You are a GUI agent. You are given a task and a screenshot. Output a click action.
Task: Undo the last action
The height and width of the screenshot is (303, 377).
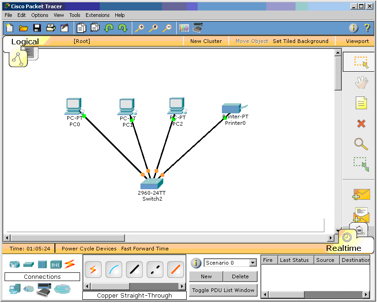pos(109,28)
